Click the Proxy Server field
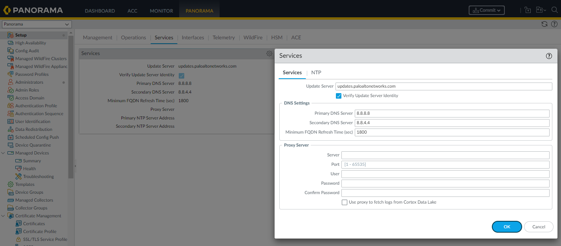 point(445,155)
